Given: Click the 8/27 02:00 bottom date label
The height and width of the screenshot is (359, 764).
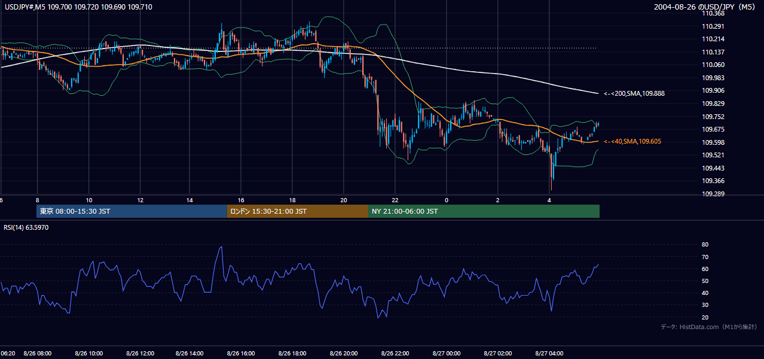Looking at the screenshot, I should pos(497,354).
